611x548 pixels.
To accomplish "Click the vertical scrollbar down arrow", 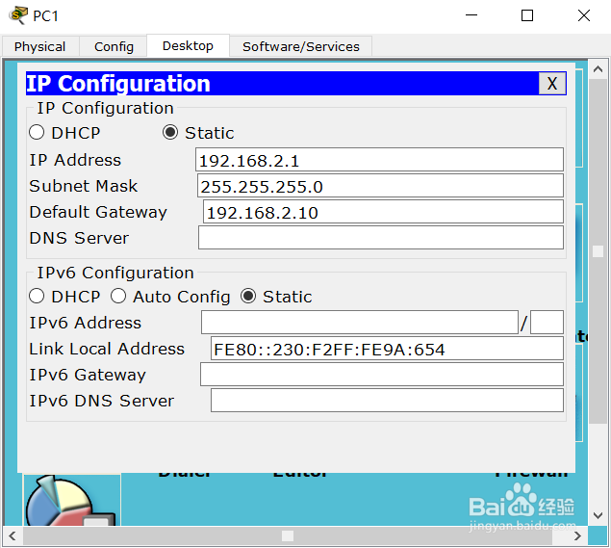I will click(x=598, y=515).
